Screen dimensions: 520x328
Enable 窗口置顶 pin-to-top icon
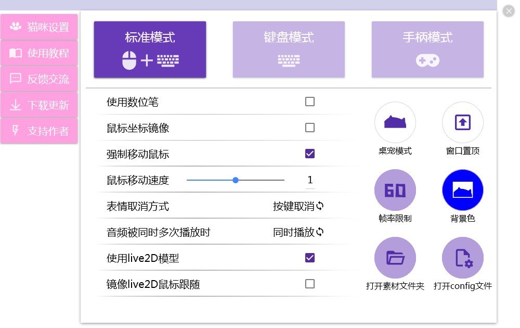point(462,122)
